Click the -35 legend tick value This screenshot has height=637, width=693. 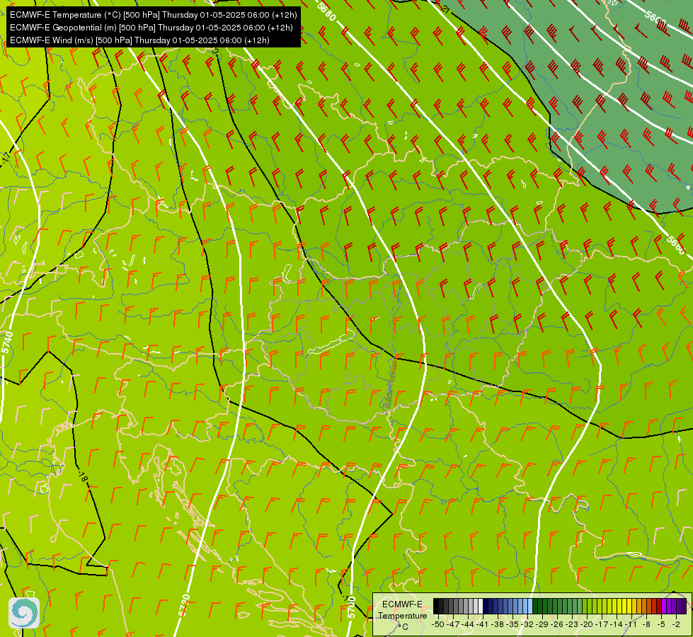[x=514, y=624]
